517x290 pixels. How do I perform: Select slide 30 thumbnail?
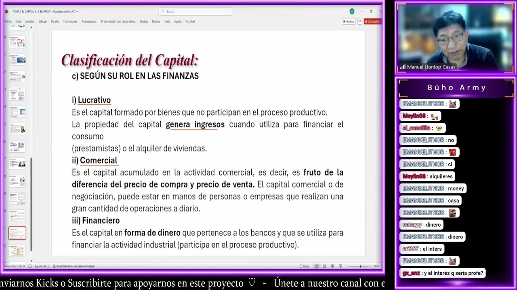coord(17,215)
